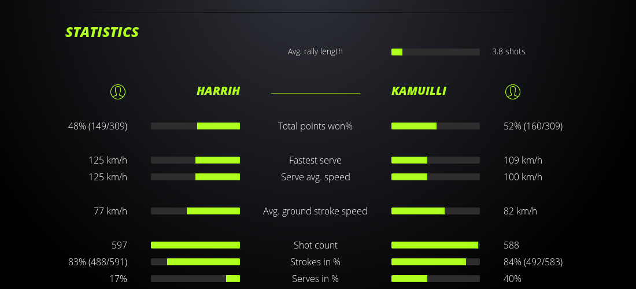Screen dimensions: 636x289
Task: Click Kamuilli's Strokes in % bar
Action: [x=435, y=262]
